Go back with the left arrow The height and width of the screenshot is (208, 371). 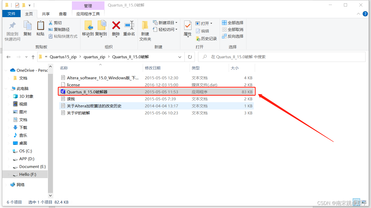(9, 57)
